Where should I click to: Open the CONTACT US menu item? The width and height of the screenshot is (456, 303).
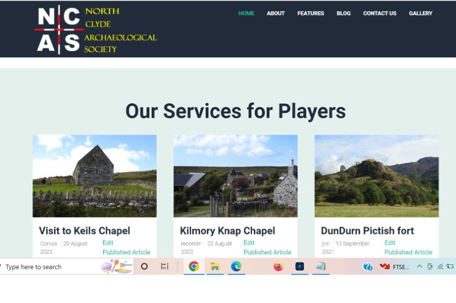coord(380,13)
